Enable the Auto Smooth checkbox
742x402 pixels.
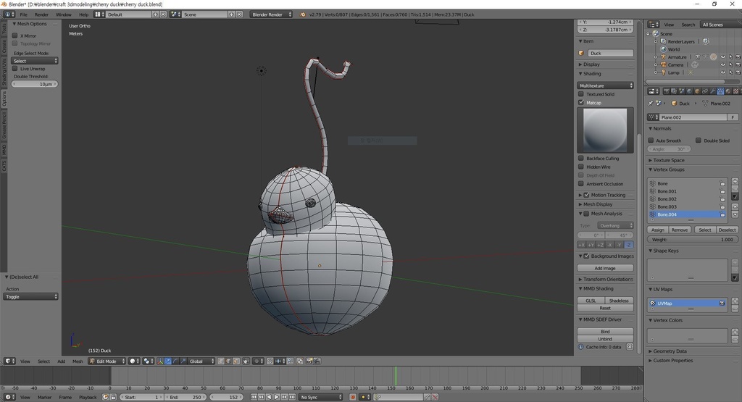651,141
